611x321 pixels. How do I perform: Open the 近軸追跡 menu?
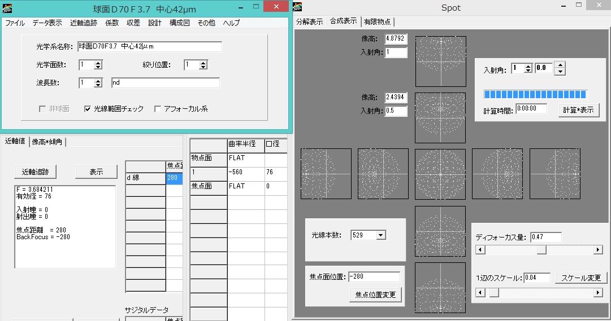click(x=84, y=23)
